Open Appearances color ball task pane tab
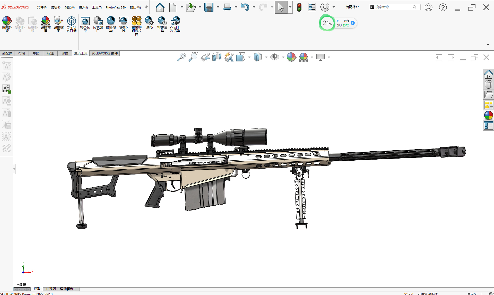The image size is (494, 295). [488, 115]
